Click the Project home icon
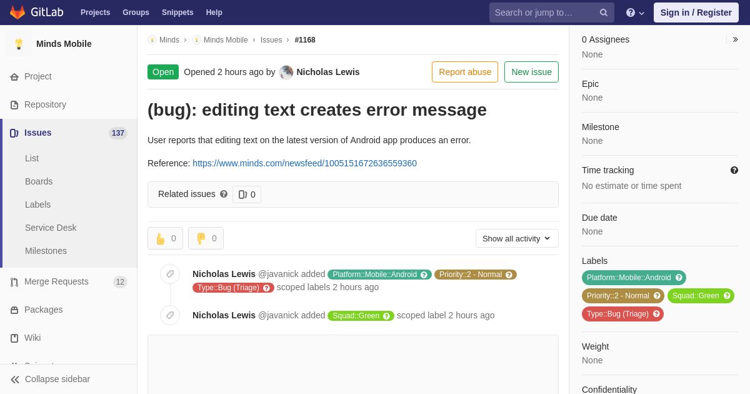This screenshot has height=394, width=750. click(x=14, y=76)
